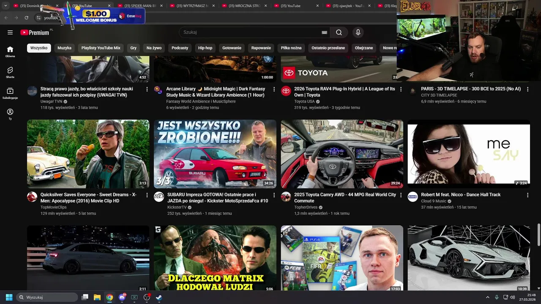541x304 pixels.
Task: Play the Toyota Camry driving thumbnail
Action: (342, 154)
